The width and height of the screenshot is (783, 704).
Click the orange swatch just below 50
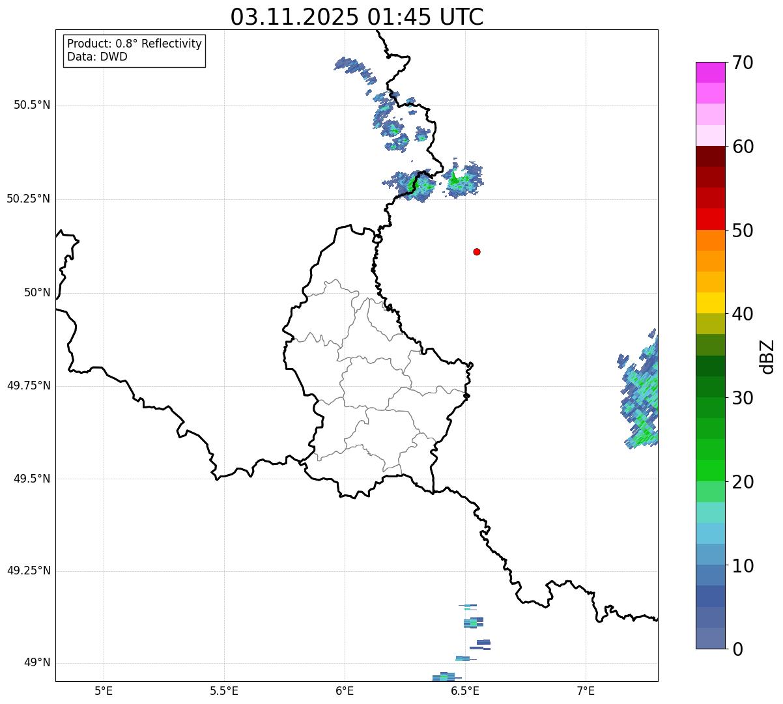click(x=711, y=240)
